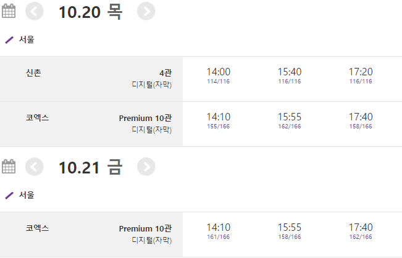Click the purple 서울 marker under 10.20
The height and width of the screenshot is (258, 402).
tap(9, 40)
